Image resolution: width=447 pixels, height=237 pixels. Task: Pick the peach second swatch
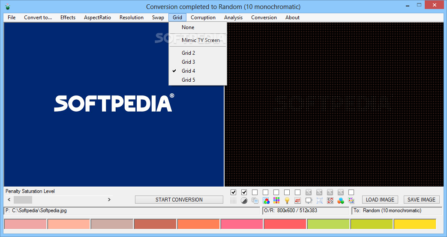(69, 224)
